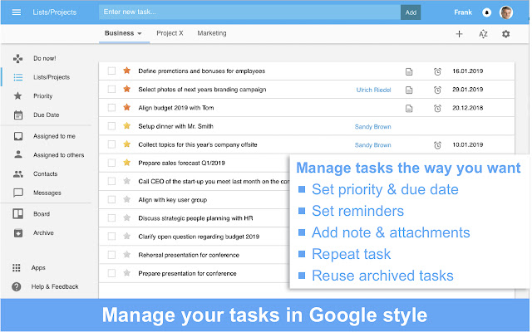The height and width of the screenshot is (332, 532).
Task: Open the hamburger menu icon
Action: coord(17,12)
